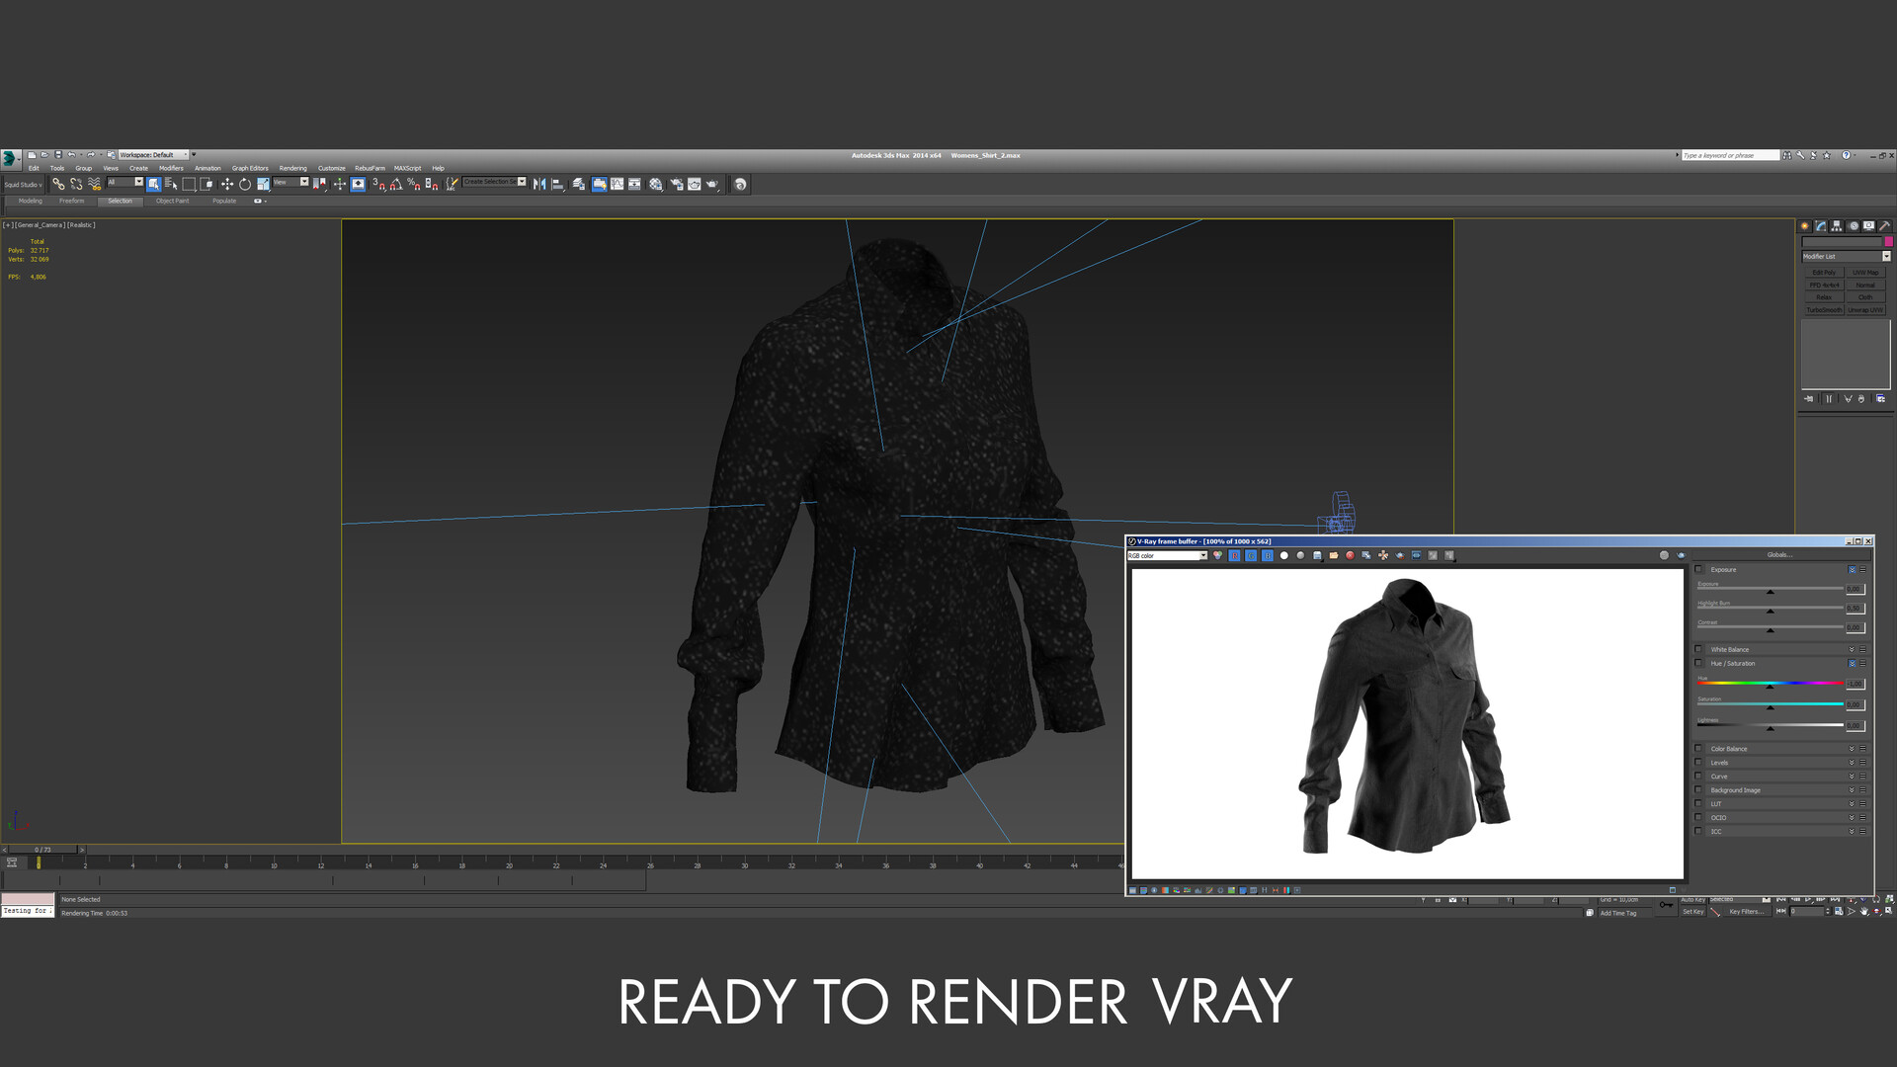
Task: Toggle the Angle Snap icon
Action: coord(396,184)
